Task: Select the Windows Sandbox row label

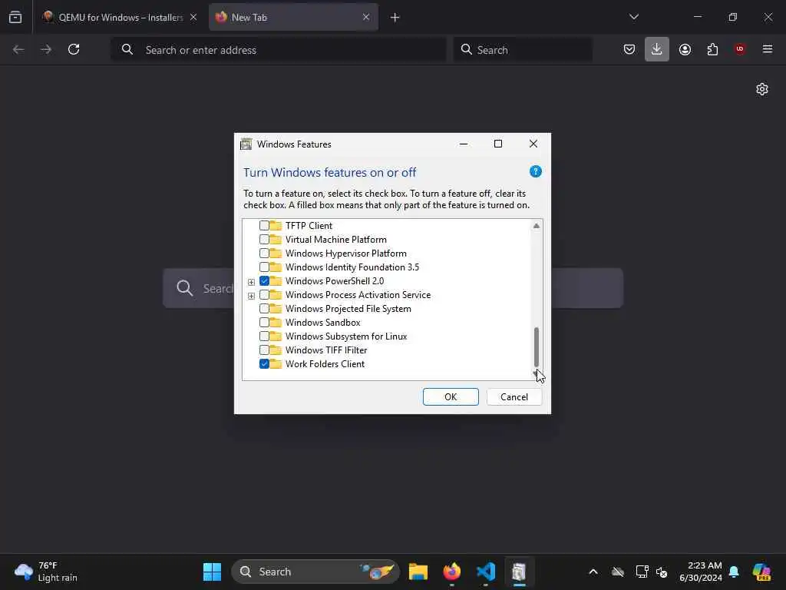Action: (323, 323)
